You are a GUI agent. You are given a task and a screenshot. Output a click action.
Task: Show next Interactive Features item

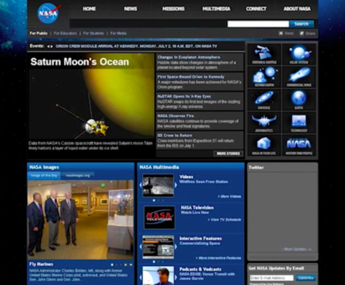click(x=176, y=247)
